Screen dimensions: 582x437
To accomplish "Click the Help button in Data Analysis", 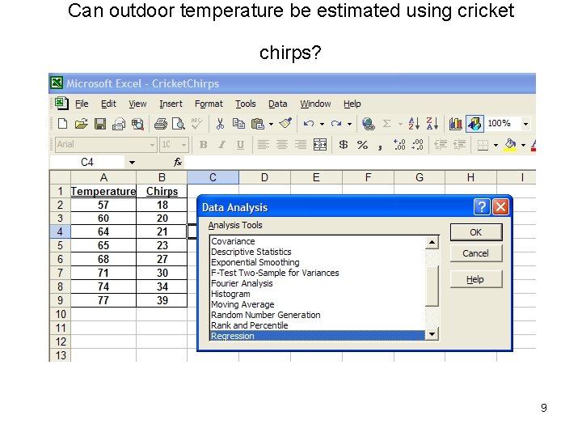I will [476, 279].
